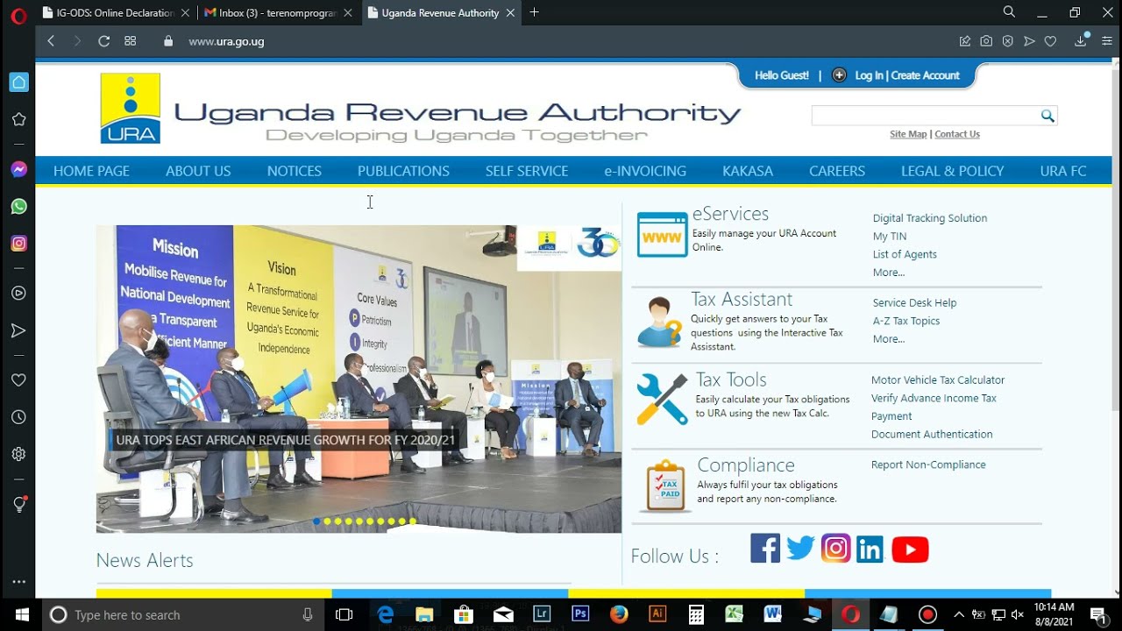Image resolution: width=1122 pixels, height=631 pixels.
Task: Click the Tax Assistant person icon
Action: (659, 323)
